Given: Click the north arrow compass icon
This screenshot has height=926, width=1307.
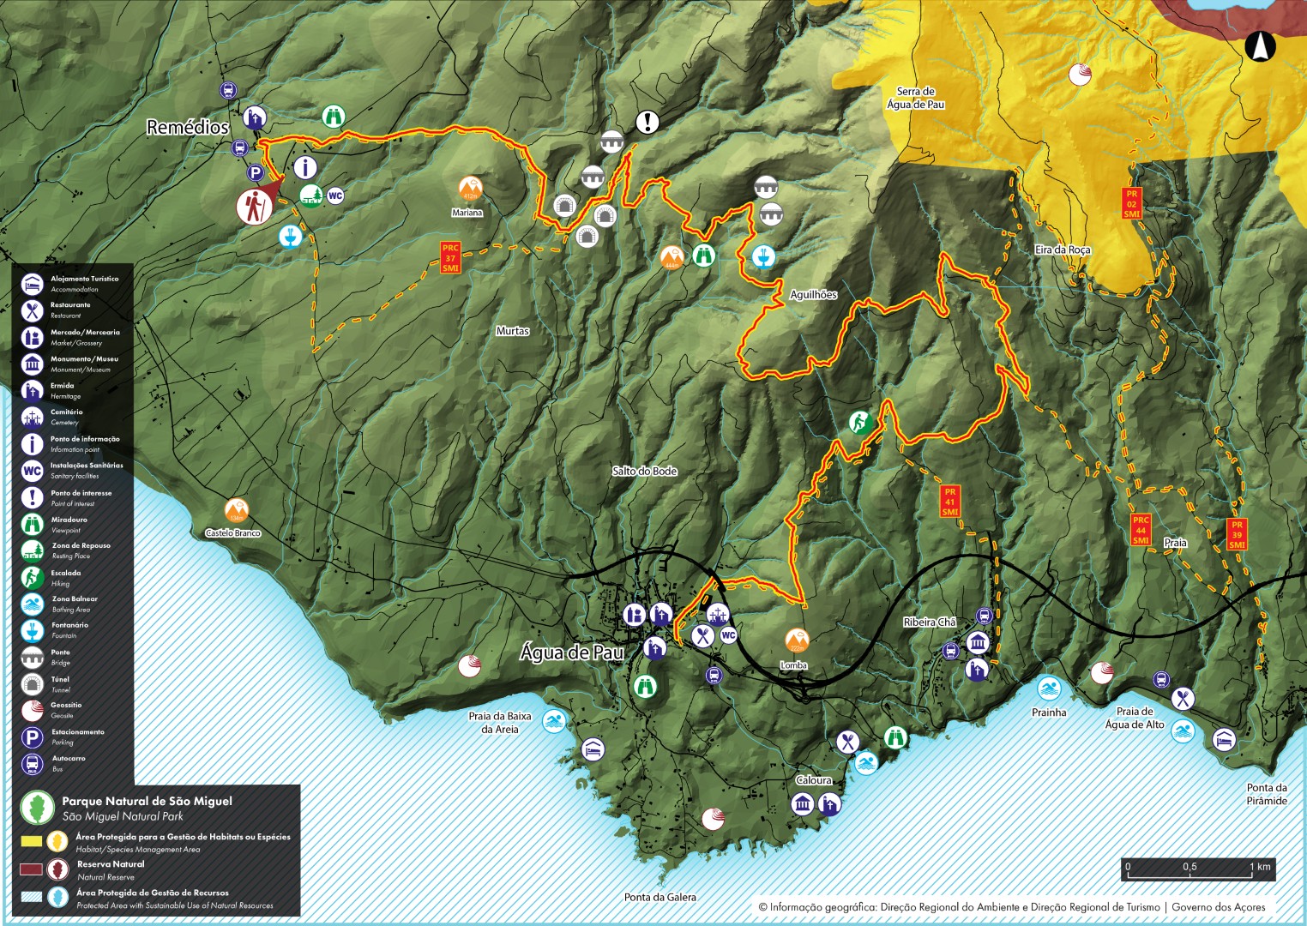Looking at the screenshot, I should point(1260,46).
